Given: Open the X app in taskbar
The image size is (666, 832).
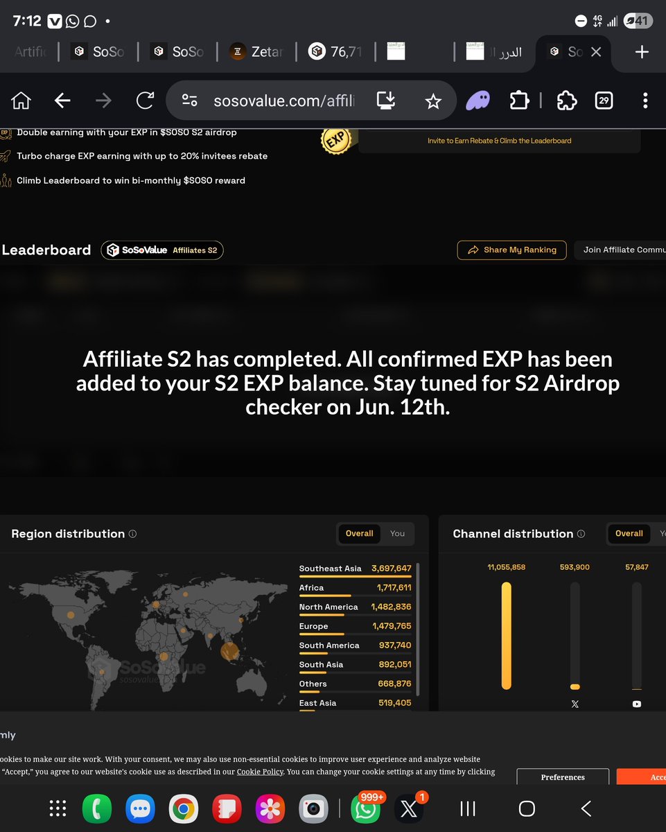Looking at the screenshot, I should [409, 808].
